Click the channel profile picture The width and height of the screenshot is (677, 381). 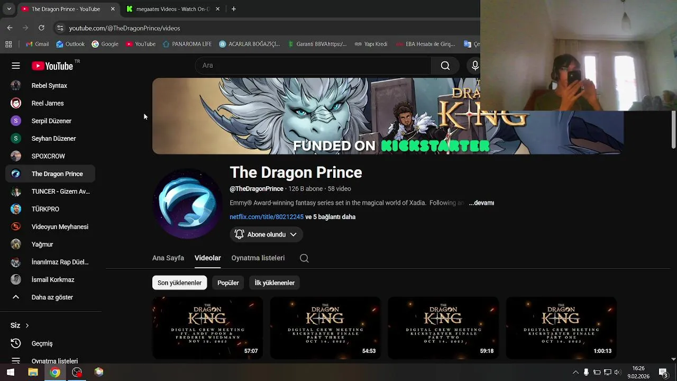pyautogui.click(x=187, y=204)
